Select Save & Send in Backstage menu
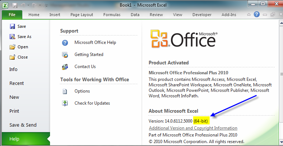Image resolution: width=283 pixels, height=146 pixels. point(23,125)
